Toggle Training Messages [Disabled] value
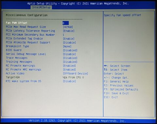Viewport: 157px width, 124px height. click(x=70, y=62)
